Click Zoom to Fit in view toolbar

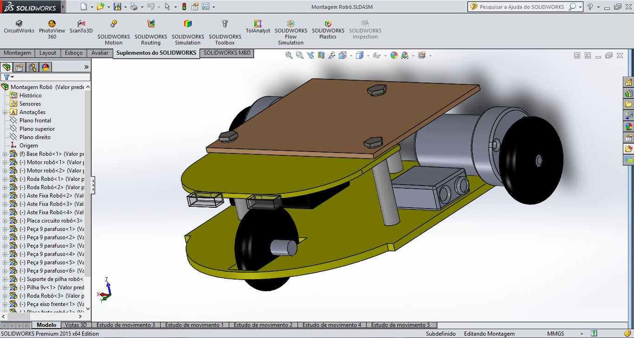pos(289,55)
